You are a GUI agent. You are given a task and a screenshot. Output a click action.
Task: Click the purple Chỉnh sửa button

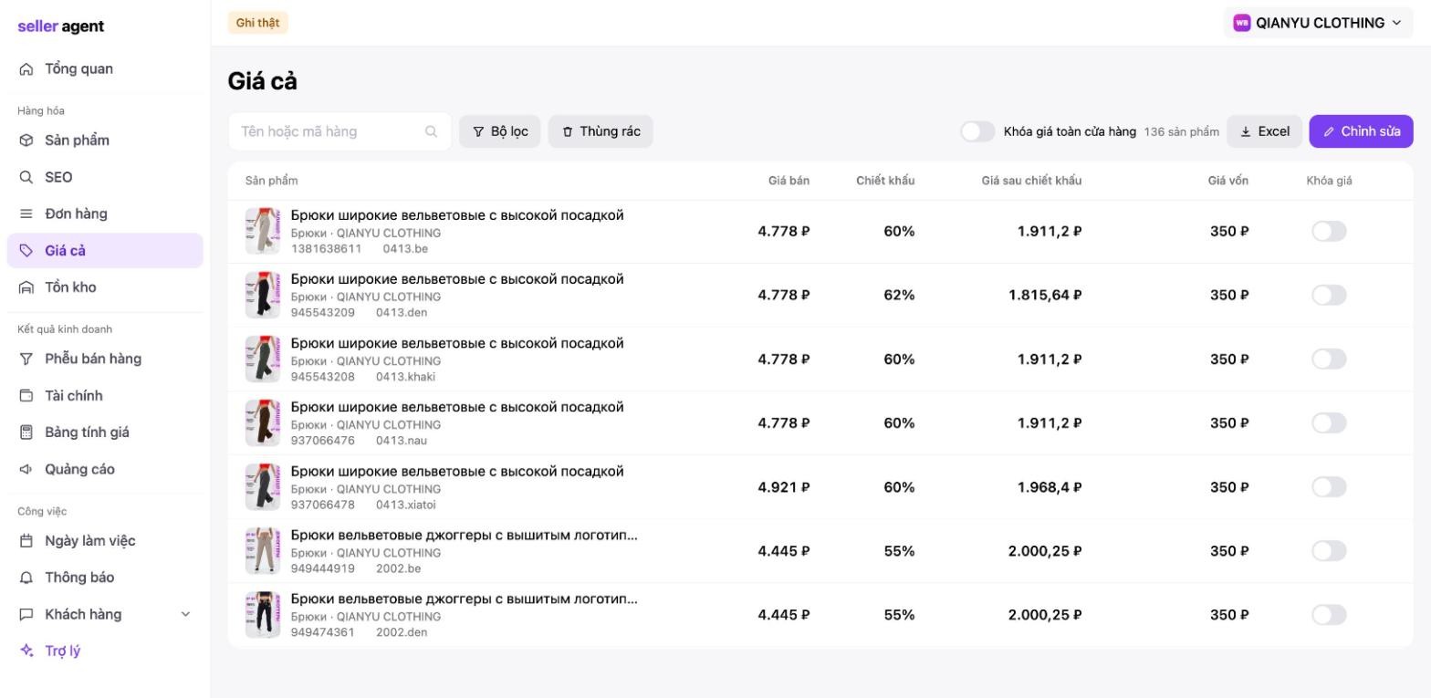1361,131
